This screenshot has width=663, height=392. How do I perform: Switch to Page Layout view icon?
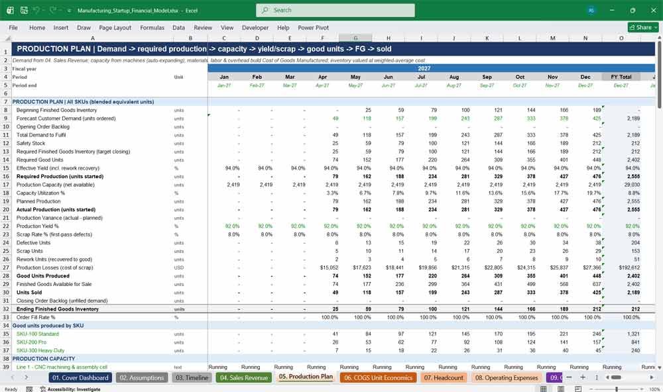point(561,389)
